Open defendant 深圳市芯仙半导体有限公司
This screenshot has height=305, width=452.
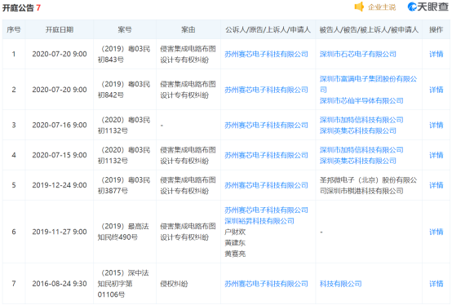(361, 100)
